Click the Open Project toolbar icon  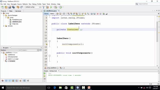[x=10, y=7]
